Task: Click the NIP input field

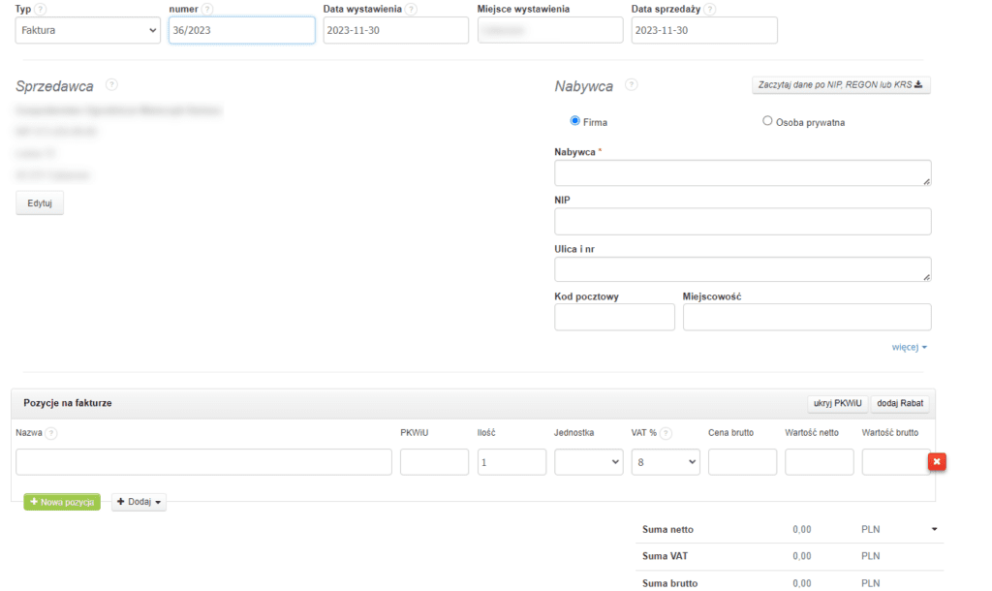Action: coord(742,221)
